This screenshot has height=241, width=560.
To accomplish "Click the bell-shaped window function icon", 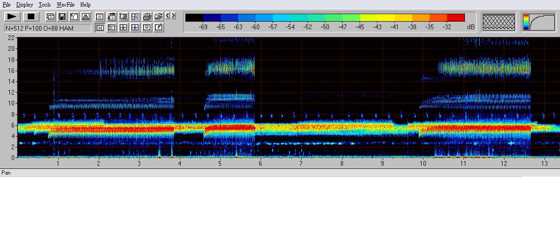I will [x=86, y=16].
